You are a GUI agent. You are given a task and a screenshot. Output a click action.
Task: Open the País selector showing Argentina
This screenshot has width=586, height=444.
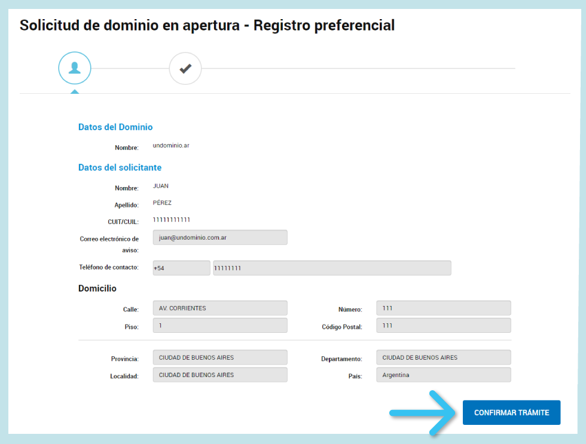pyautogui.click(x=443, y=375)
